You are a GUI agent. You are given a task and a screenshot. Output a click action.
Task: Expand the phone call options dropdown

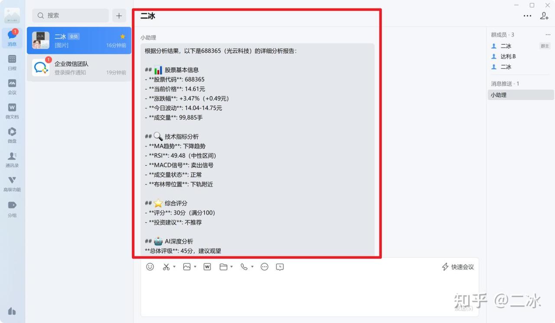(252, 267)
